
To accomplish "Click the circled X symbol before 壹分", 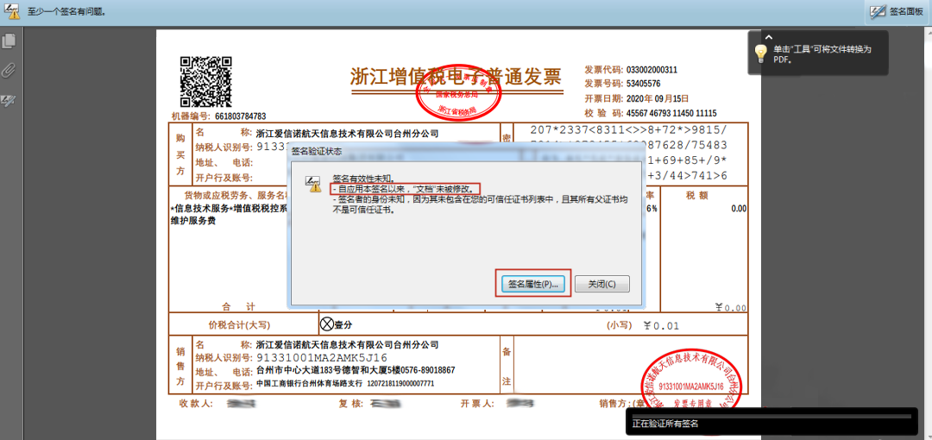I will tap(327, 324).
